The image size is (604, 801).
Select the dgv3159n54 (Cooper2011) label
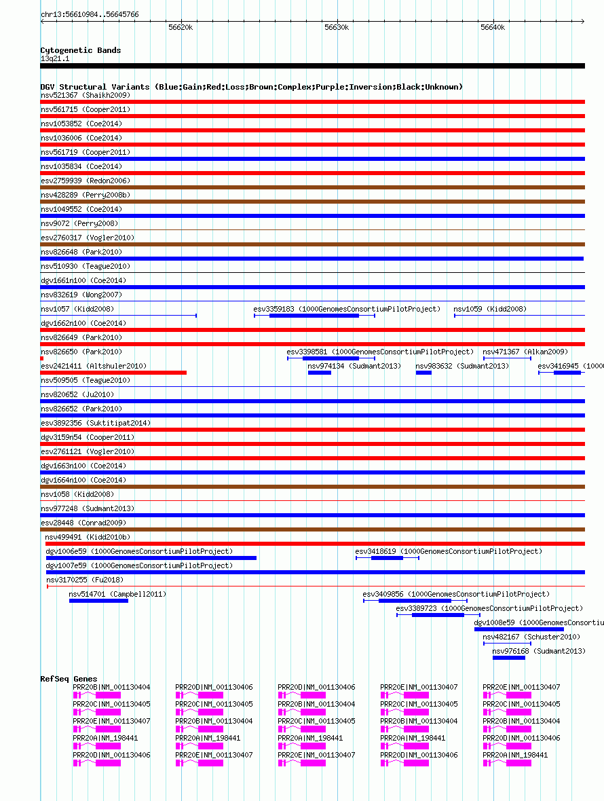88,438
